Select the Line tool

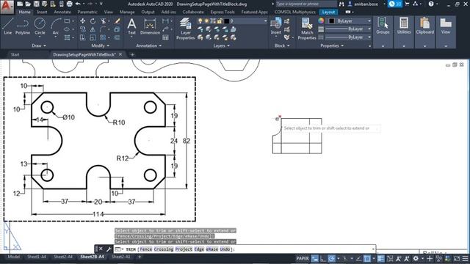(x=8, y=26)
